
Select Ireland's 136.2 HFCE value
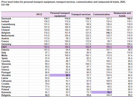pyautogui.click(x=47, y=21)
